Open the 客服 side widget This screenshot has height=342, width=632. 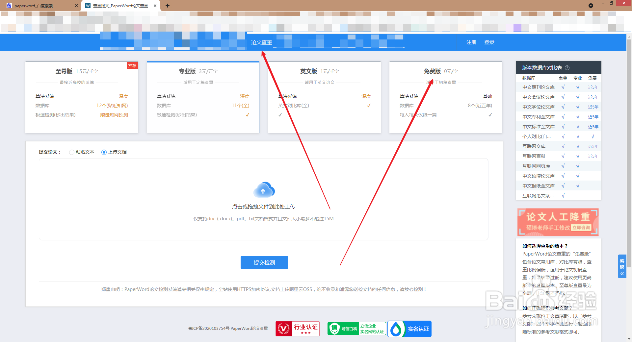(x=622, y=266)
